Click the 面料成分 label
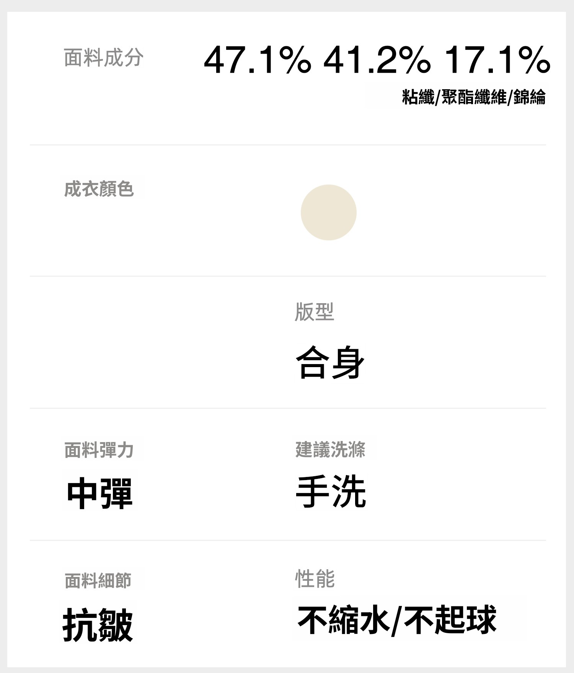The width and height of the screenshot is (574, 673). (x=103, y=58)
